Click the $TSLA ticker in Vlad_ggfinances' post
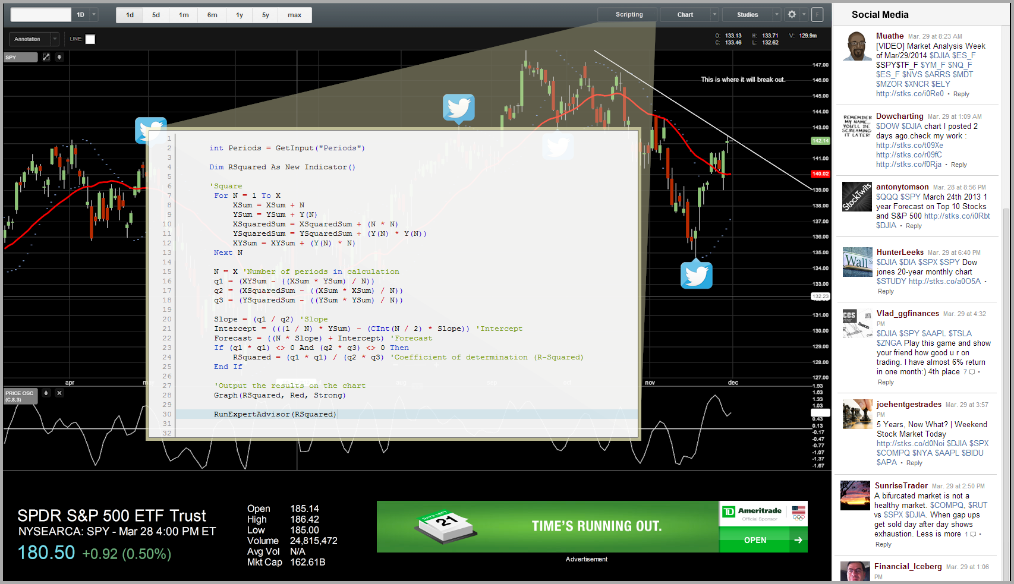1014x584 pixels. [x=960, y=333]
